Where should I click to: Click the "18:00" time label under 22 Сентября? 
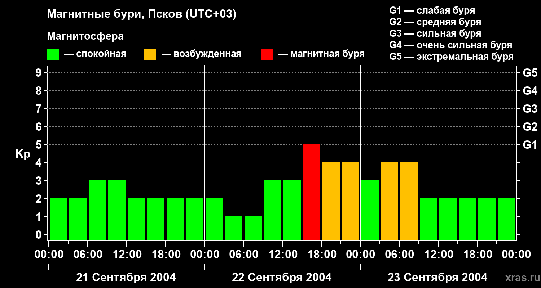(x=321, y=255)
